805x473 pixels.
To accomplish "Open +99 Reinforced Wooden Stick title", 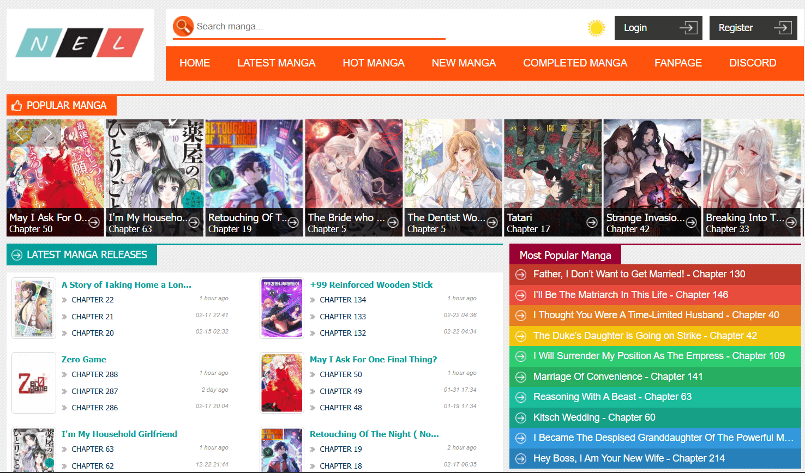I will point(371,285).
